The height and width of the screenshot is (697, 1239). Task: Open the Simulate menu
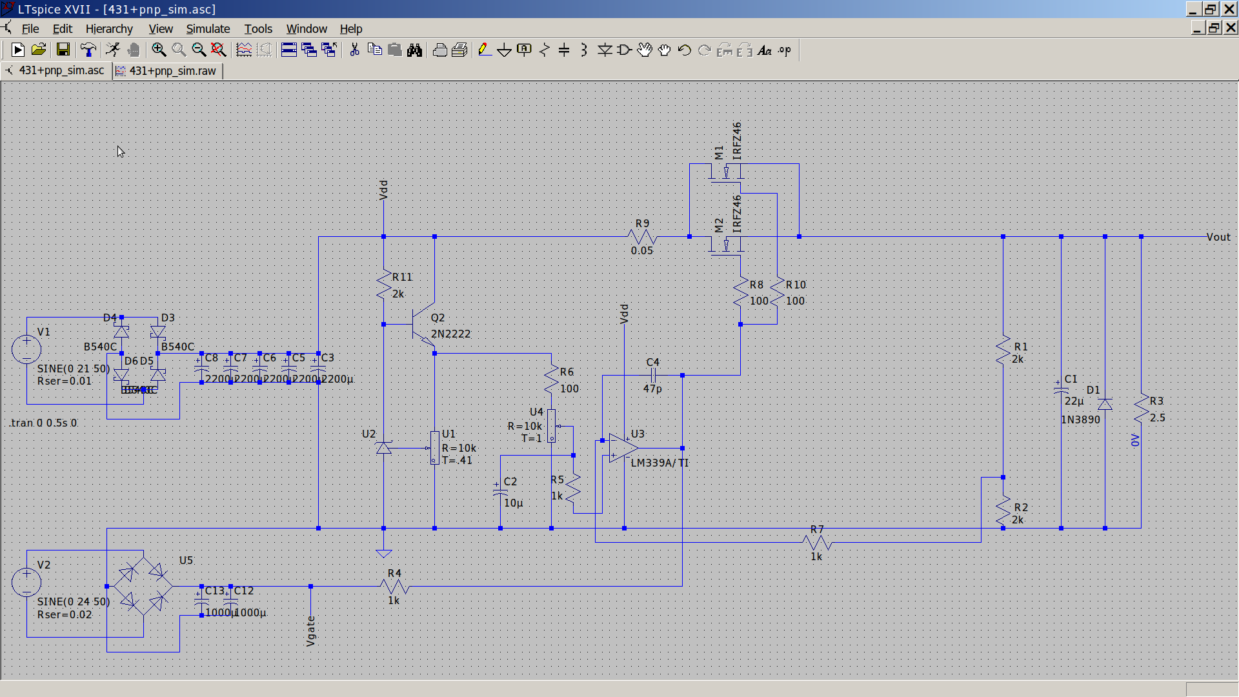point(208,29)
